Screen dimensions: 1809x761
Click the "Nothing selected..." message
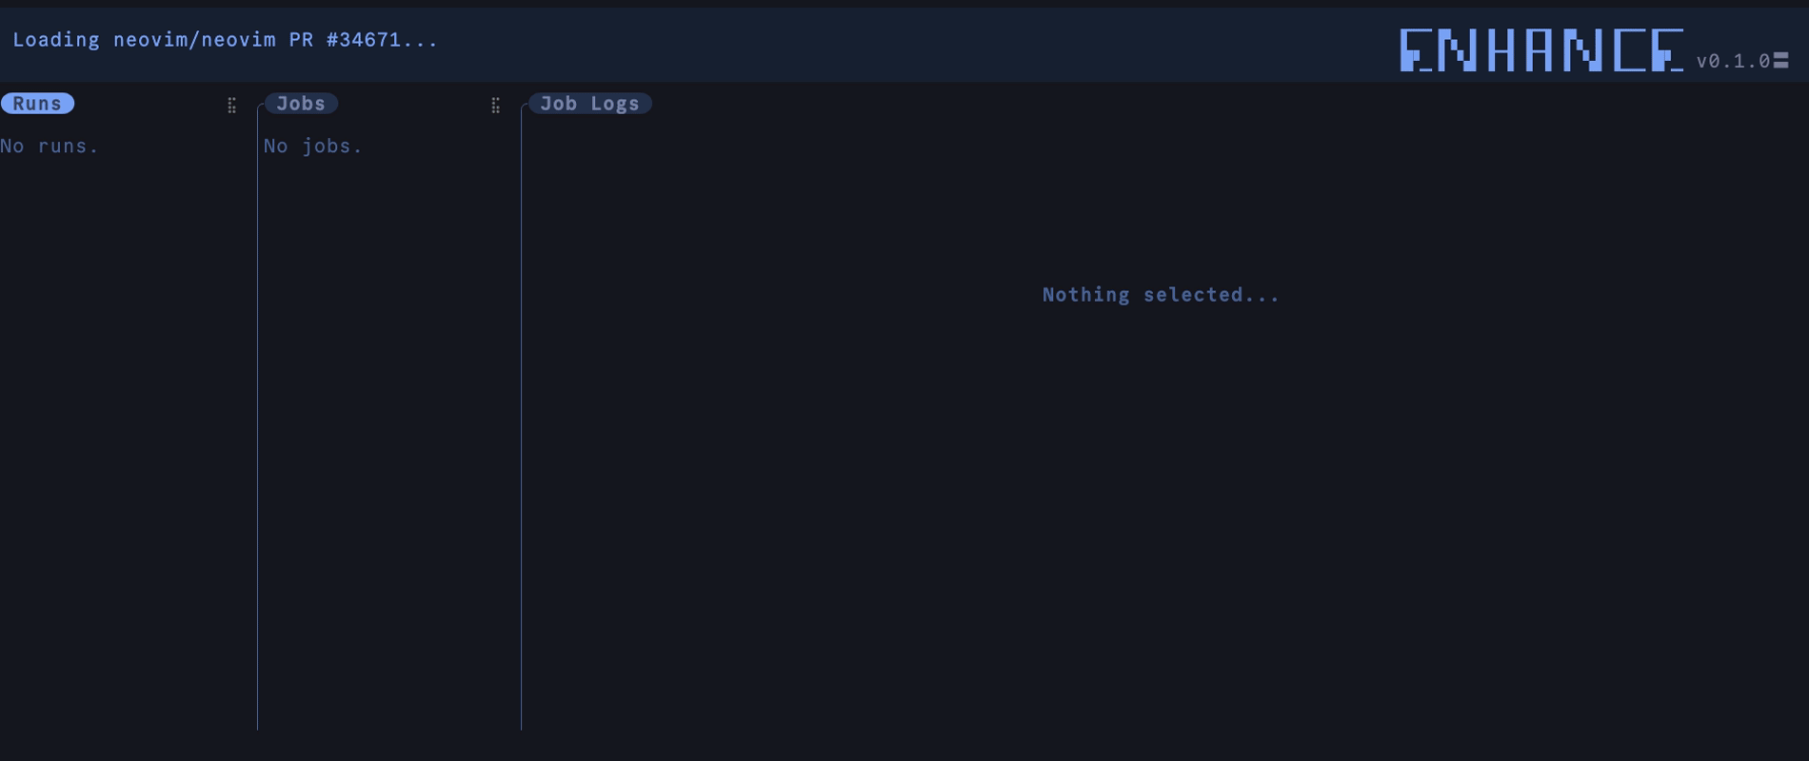coord(1161,295)
